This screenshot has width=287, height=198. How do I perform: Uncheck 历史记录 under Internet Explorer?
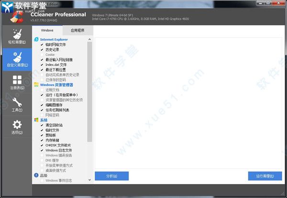pyautogui.click(x=42, y=50)
